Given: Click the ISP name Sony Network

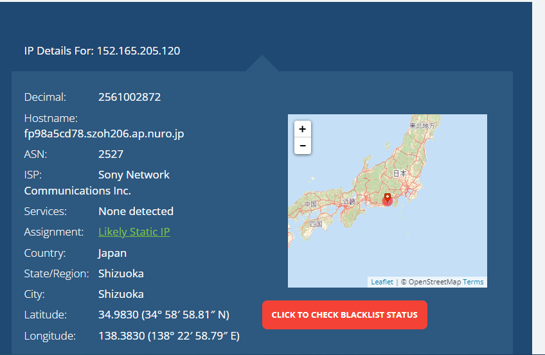Looking at the screenshot, I should click(134, 175).
